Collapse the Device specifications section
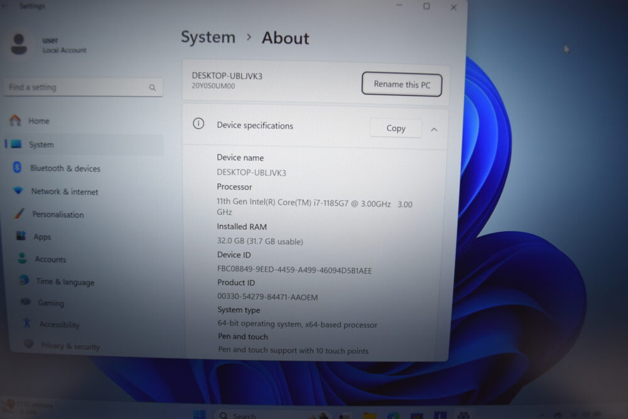The width and height of the screenshot is (628, 419). coord(434,129)
